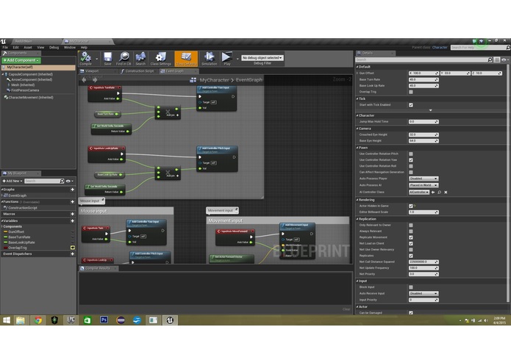Save the blueprint with the Save icon

pos(107,59)
